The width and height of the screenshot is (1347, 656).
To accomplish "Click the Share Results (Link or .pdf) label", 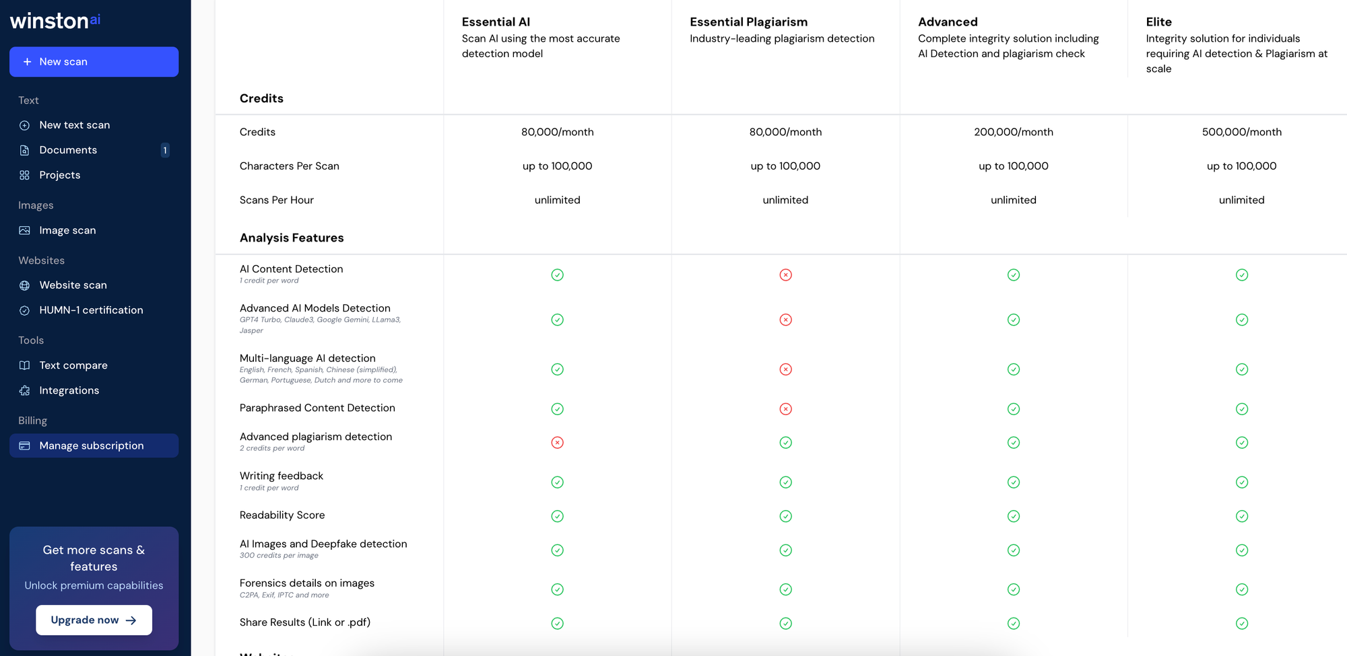I will [305, 622].
